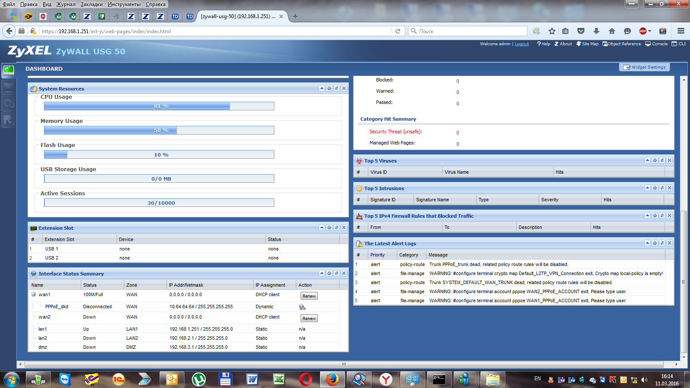Screen dimensions: 690x388
Task: Collapse the Interface Status Summary widget
Action: 322,273
